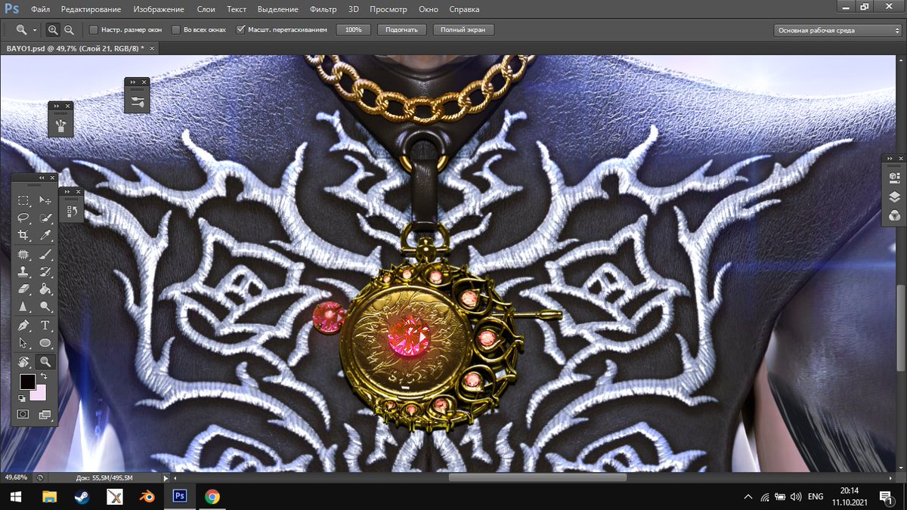Open the Слои menu
Image resolution: width=907 pixels, height=510 pixels.
point(206,10)
